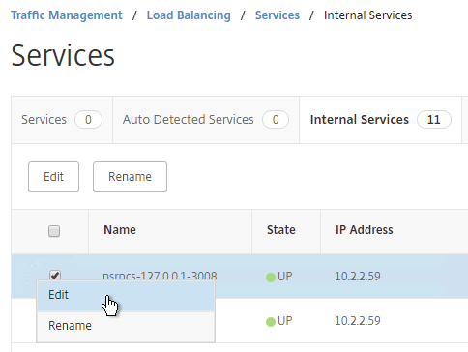The width and height of the screenshot is (468, 352).
Task: Choose Edit from the context menu
Action: 126,295
